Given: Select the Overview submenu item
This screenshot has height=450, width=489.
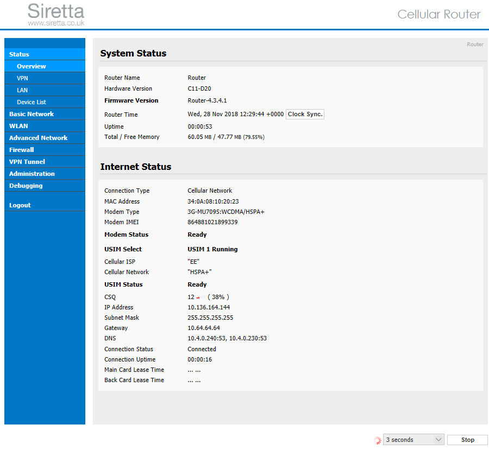Looking at the screenshot, I should coord(45,66).
